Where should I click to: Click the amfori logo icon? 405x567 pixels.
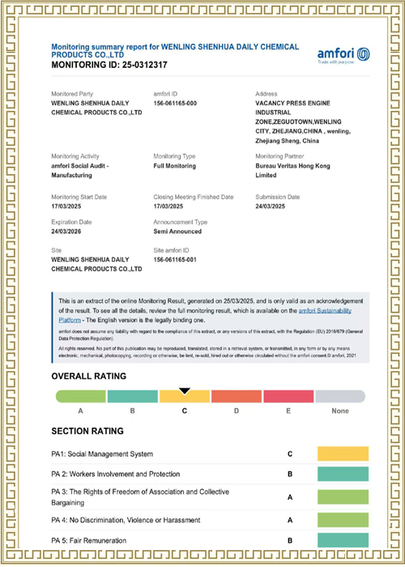[363, 54]
